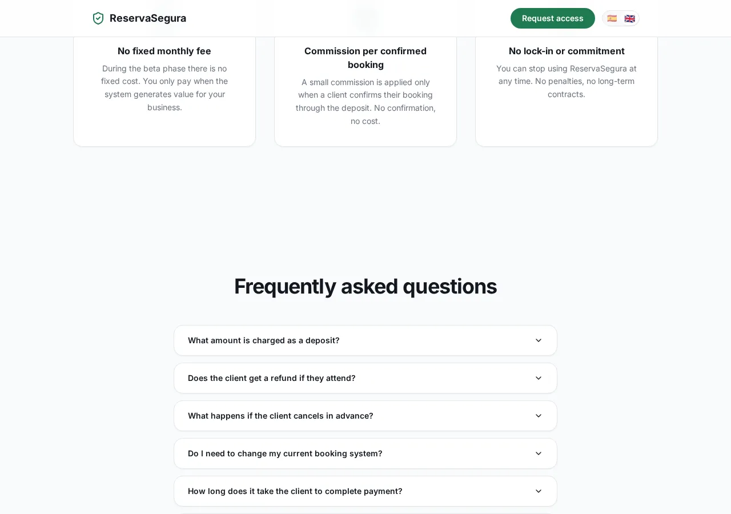This screenshot has height=514, width=731.
Task: Click the chevron on the booking system question
Action: pyautogui.click(x=539, y=453)
